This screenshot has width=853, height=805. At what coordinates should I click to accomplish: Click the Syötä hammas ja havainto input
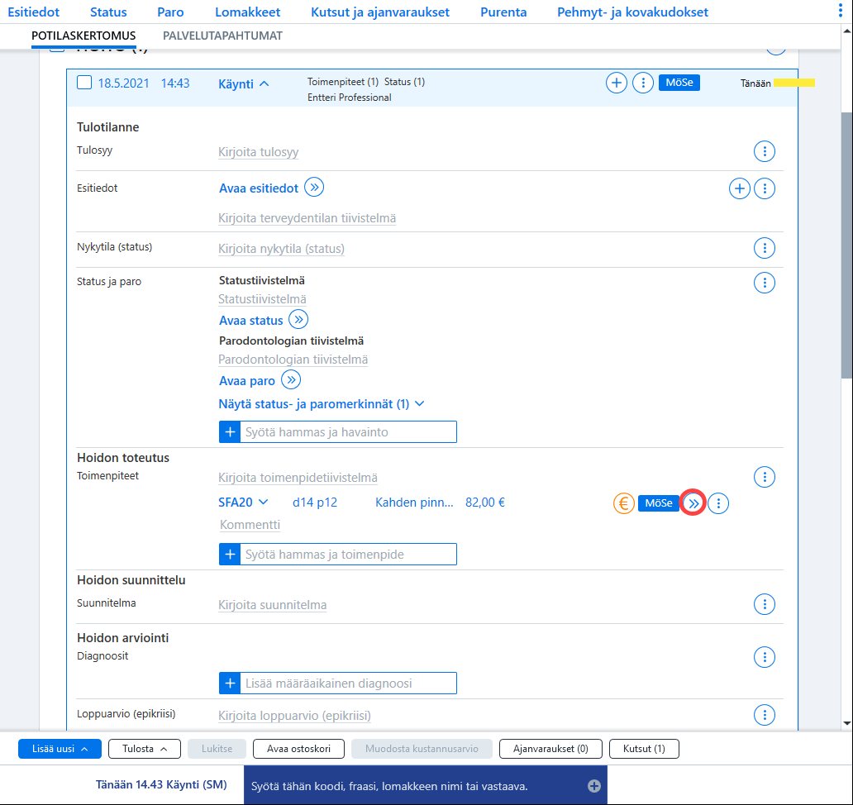coord(348,432)
